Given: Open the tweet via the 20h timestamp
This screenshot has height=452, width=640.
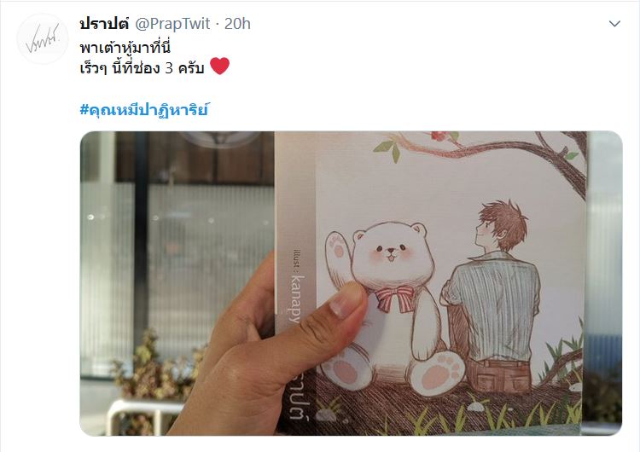Looking at the screenshot, I should click(x=237, y=24).
